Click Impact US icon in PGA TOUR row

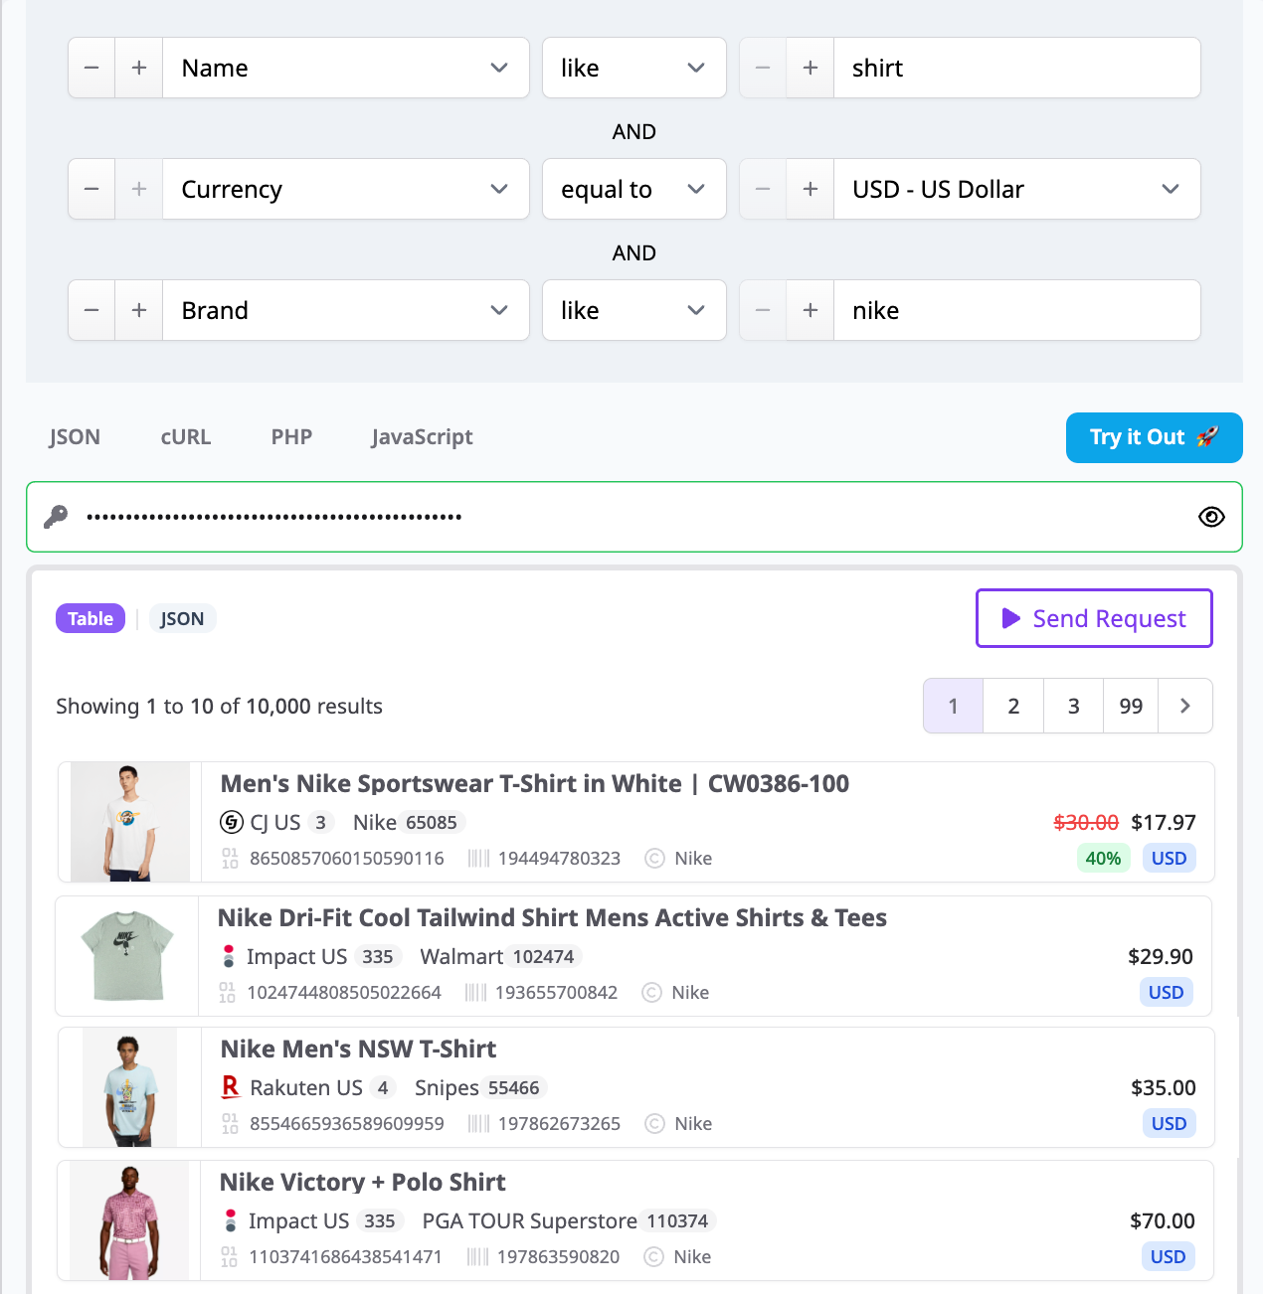[x=231, y=1220]
